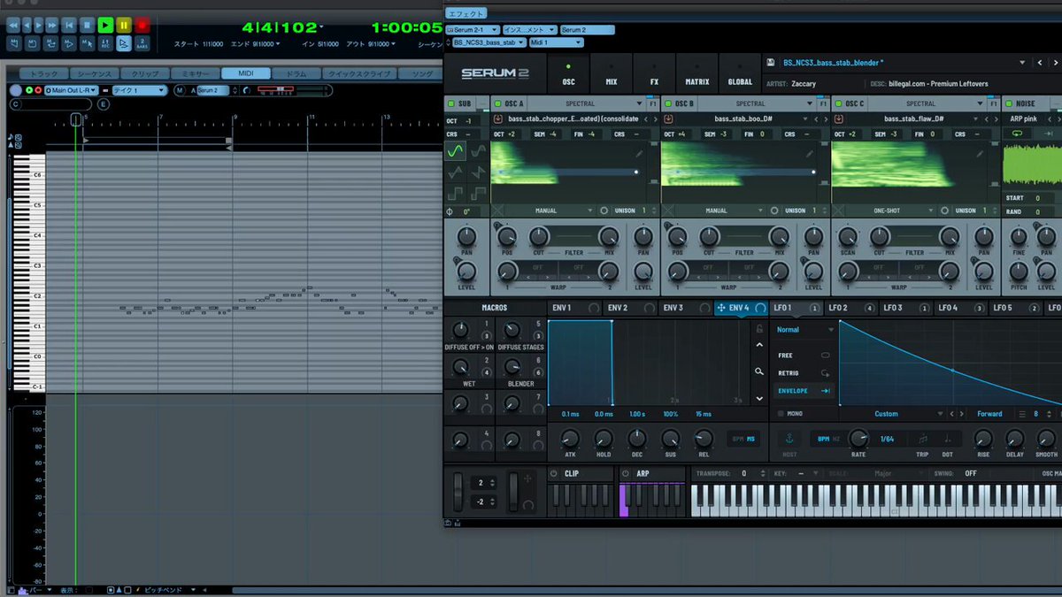Click the envelope zoom magnifier icon
This screenshot has height=597, width=1062.
click(758, 371)
